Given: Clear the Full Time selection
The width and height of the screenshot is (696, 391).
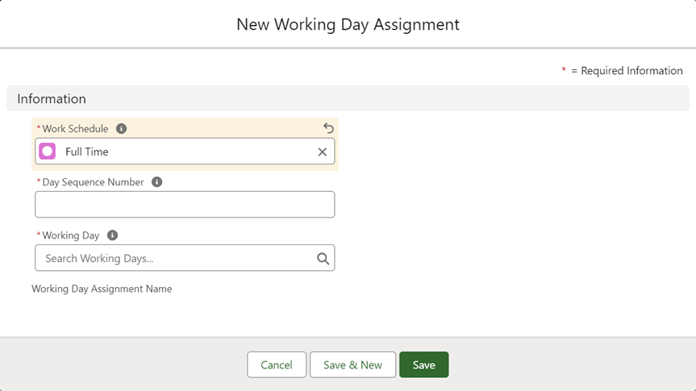Looking at the screenshot, I should [322, 152].
